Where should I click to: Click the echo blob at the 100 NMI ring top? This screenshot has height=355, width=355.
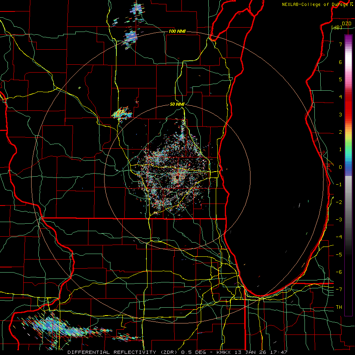click(x=131, y=38)
